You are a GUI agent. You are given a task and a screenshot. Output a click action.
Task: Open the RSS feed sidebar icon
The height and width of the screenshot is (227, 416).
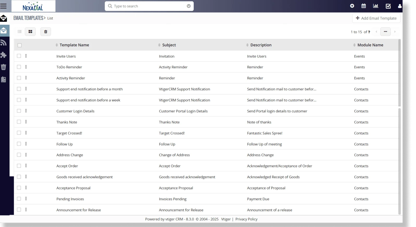[x=4, y=42]
